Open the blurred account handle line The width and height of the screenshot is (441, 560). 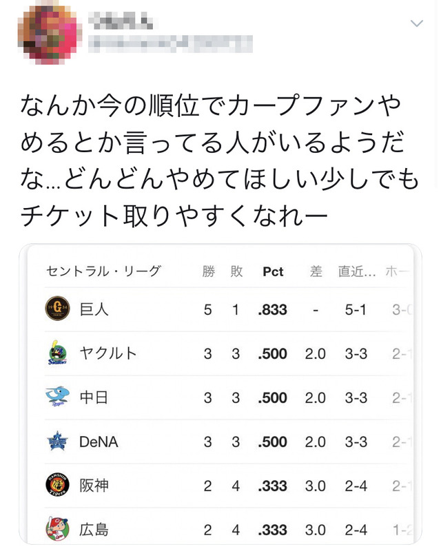tap(170, 44)
